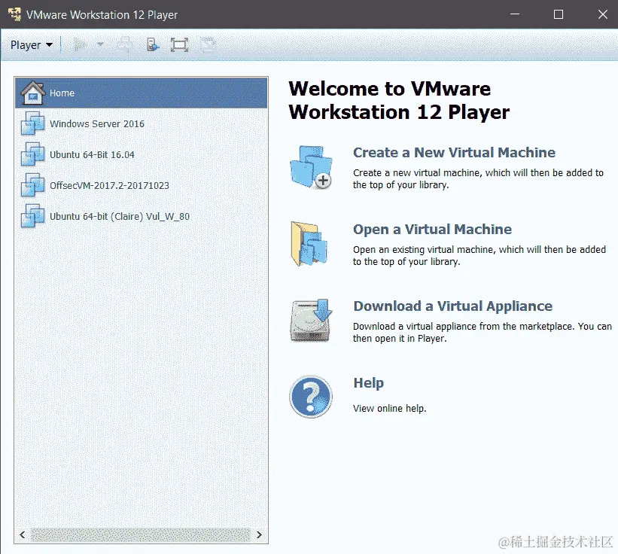Enter full screen mode via toolbar icon
618x554 pixels.
[x=179, y=45]
